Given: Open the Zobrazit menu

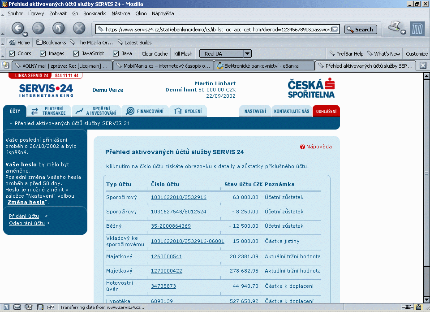Looking at the screenshot, I should pyautogui.click(x=58, y=13).
